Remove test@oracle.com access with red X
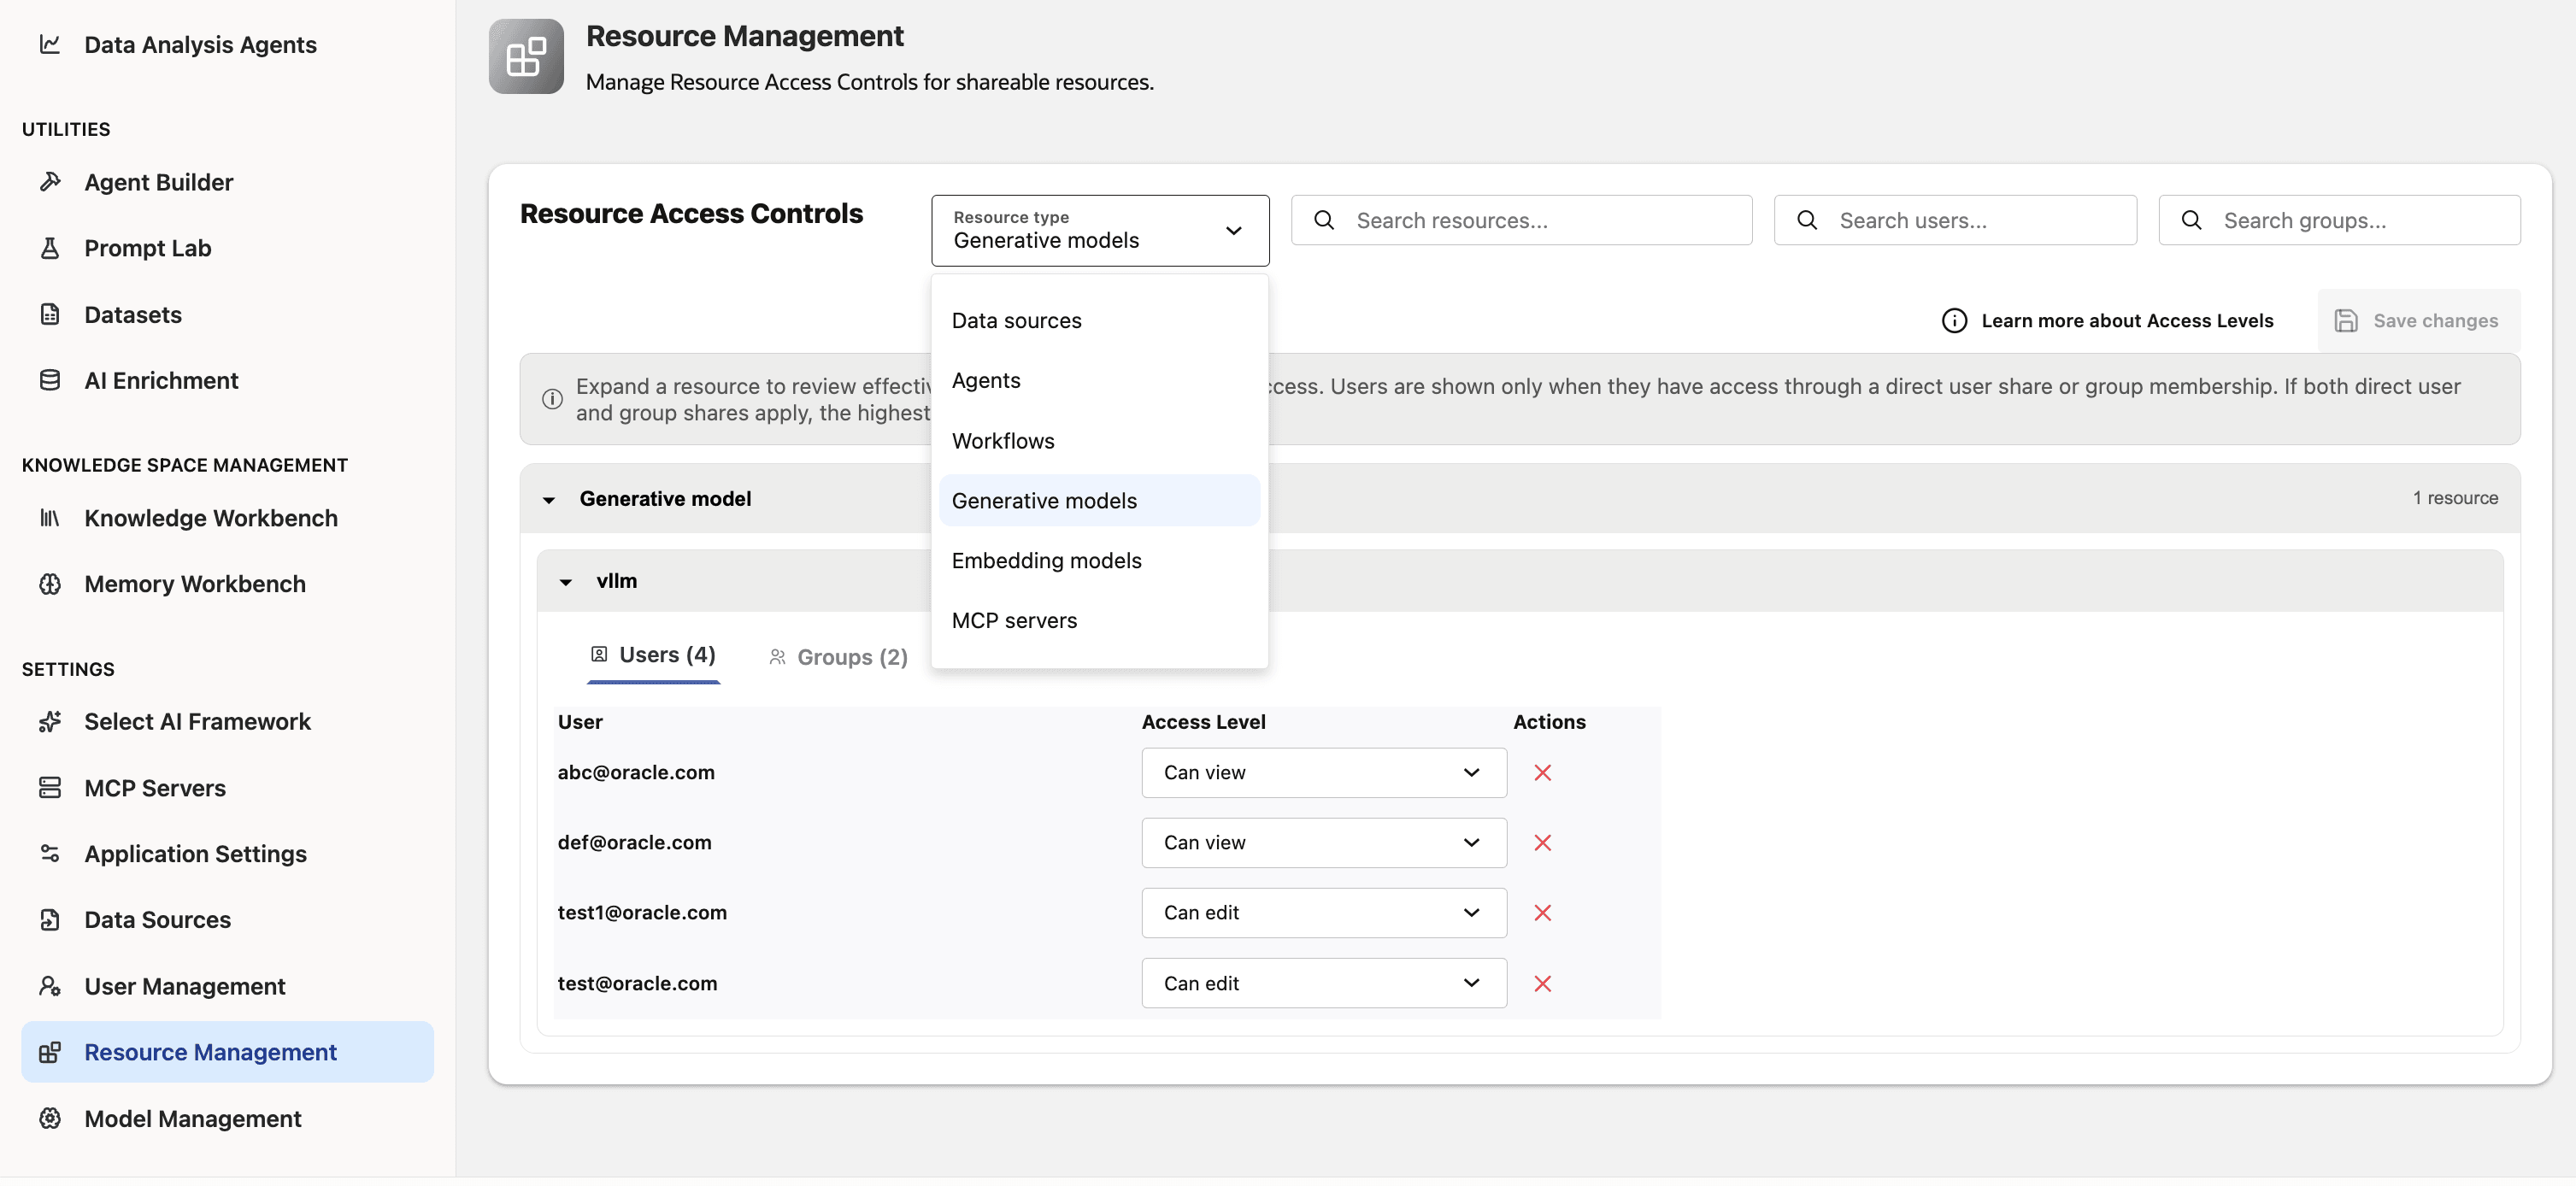Viewport: 2576px width, 1186px height. click(1543, 984)
